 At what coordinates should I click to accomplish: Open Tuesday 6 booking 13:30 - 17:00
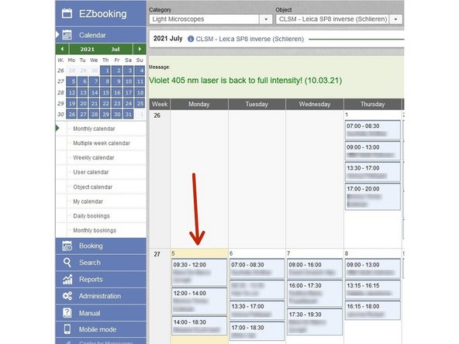[257, 310]
